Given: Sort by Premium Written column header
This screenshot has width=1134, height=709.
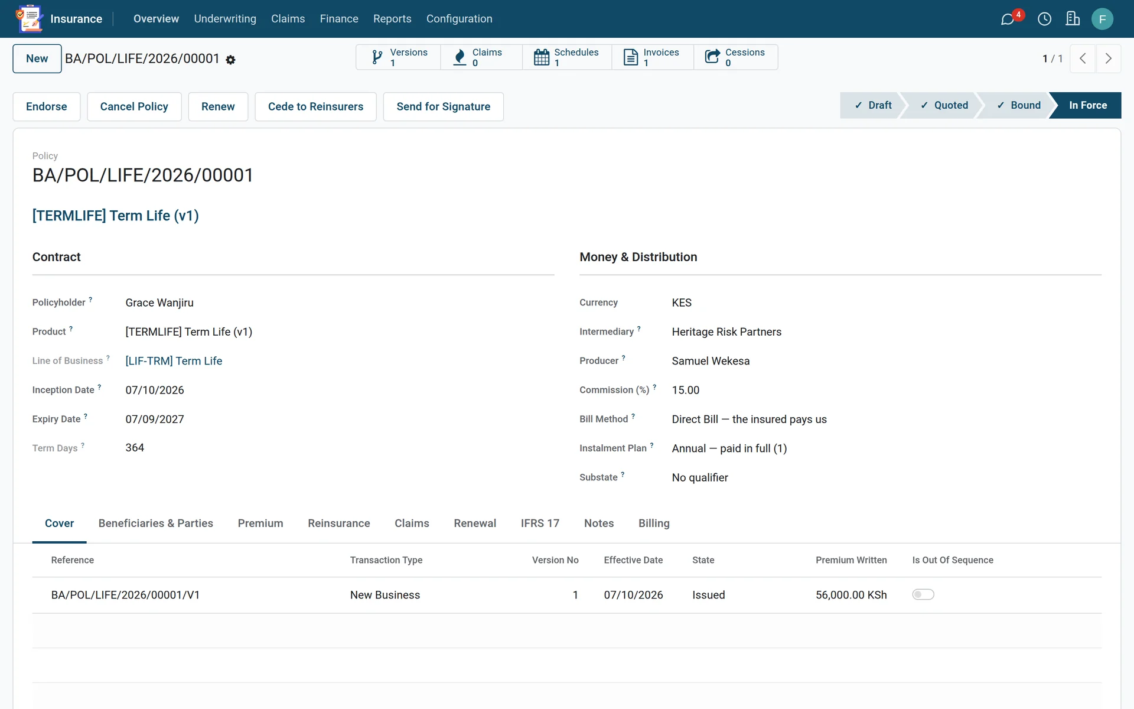Looking at the screenshot, I should click(851, 560).
